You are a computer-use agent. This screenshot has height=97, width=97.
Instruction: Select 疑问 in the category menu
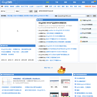coord(59,6)
